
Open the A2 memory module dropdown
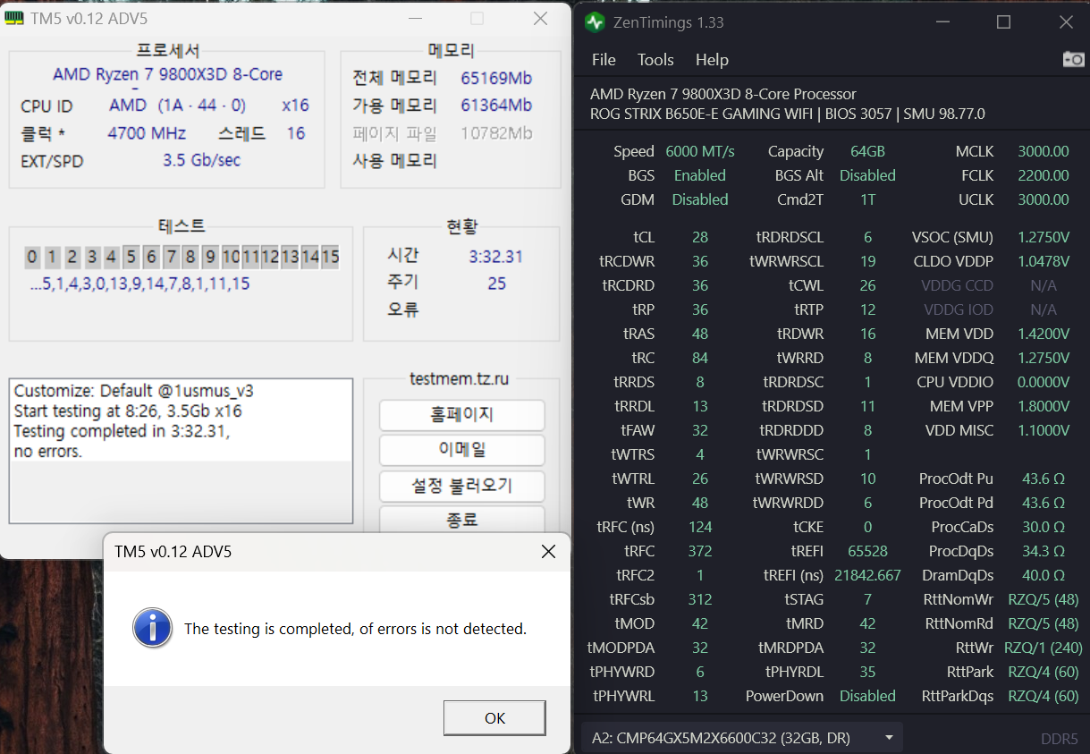coord(741,738)
